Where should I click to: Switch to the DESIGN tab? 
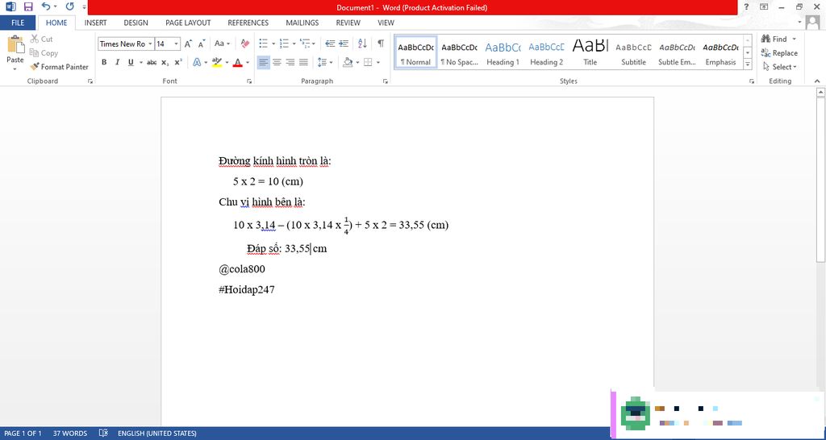[136, 23]
